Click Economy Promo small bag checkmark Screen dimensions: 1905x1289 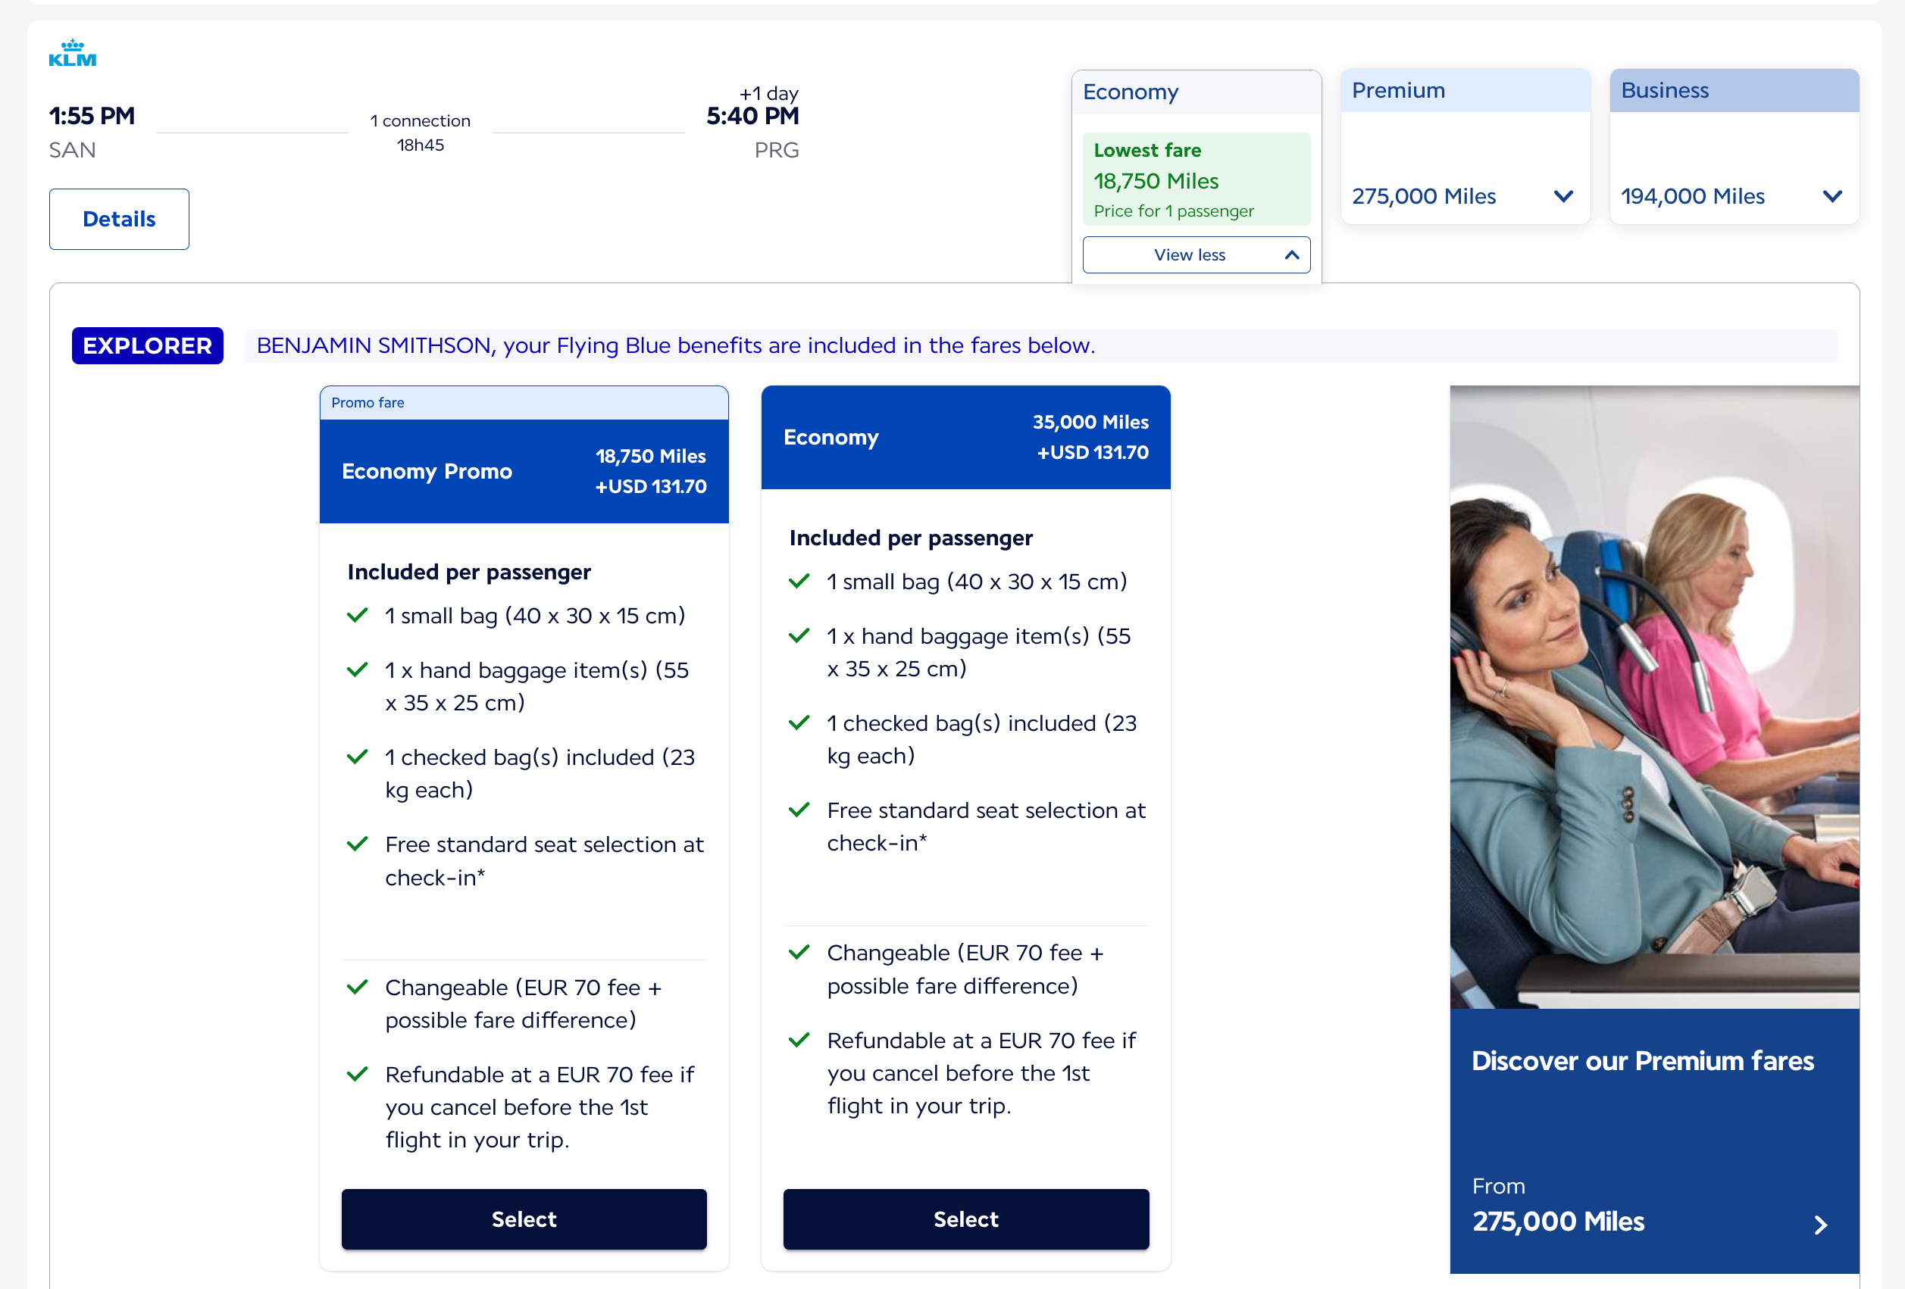(358, 616)
